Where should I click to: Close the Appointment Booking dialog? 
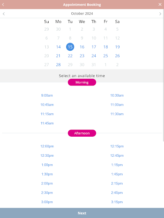click(160, 5)
